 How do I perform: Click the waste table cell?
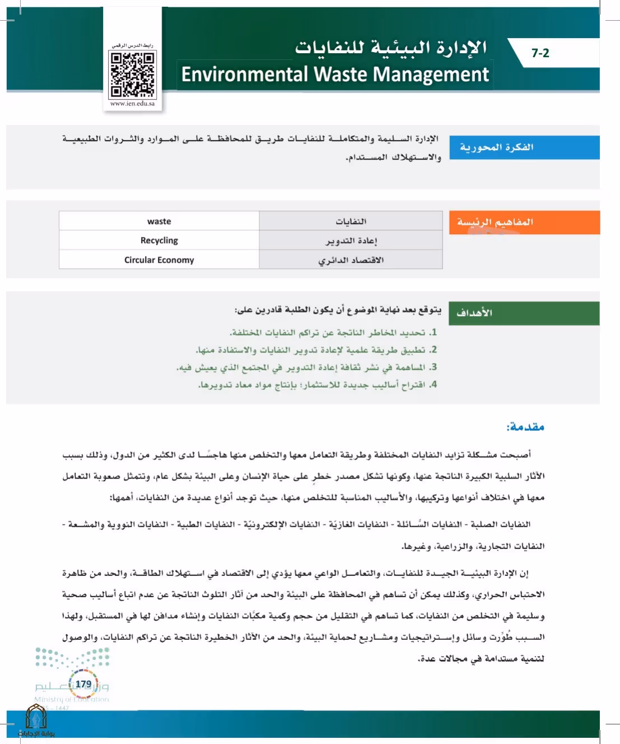[159, 221]
